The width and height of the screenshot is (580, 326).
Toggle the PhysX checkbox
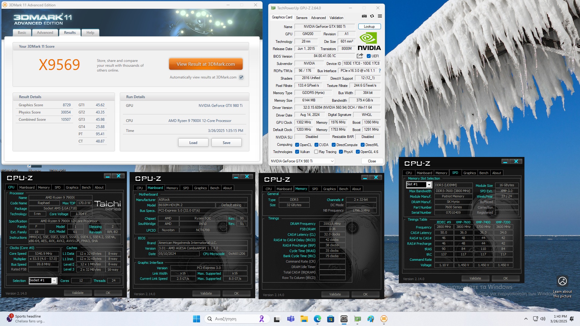341,152
